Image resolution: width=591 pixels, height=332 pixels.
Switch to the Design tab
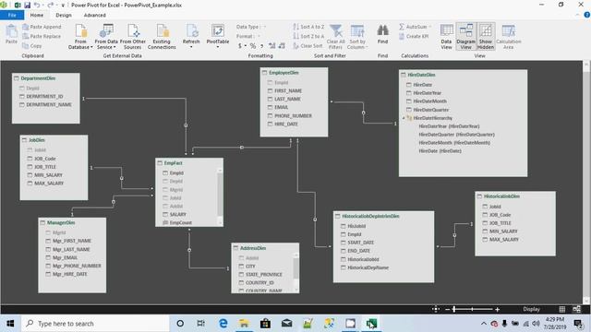point(64,15)
